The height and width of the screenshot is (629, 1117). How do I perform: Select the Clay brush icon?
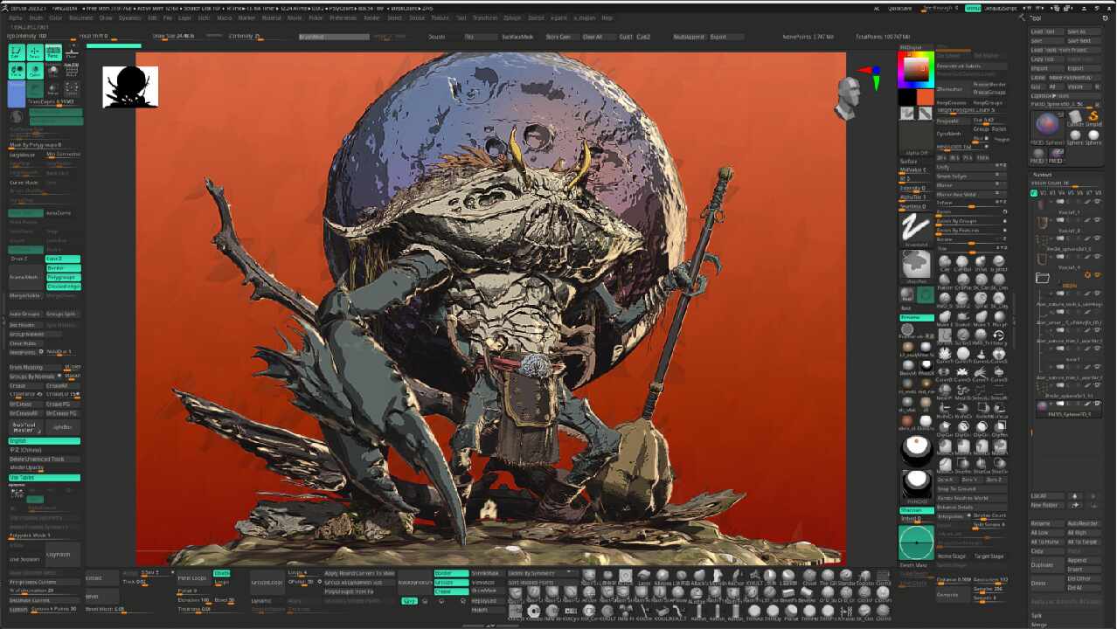point(945,262)
